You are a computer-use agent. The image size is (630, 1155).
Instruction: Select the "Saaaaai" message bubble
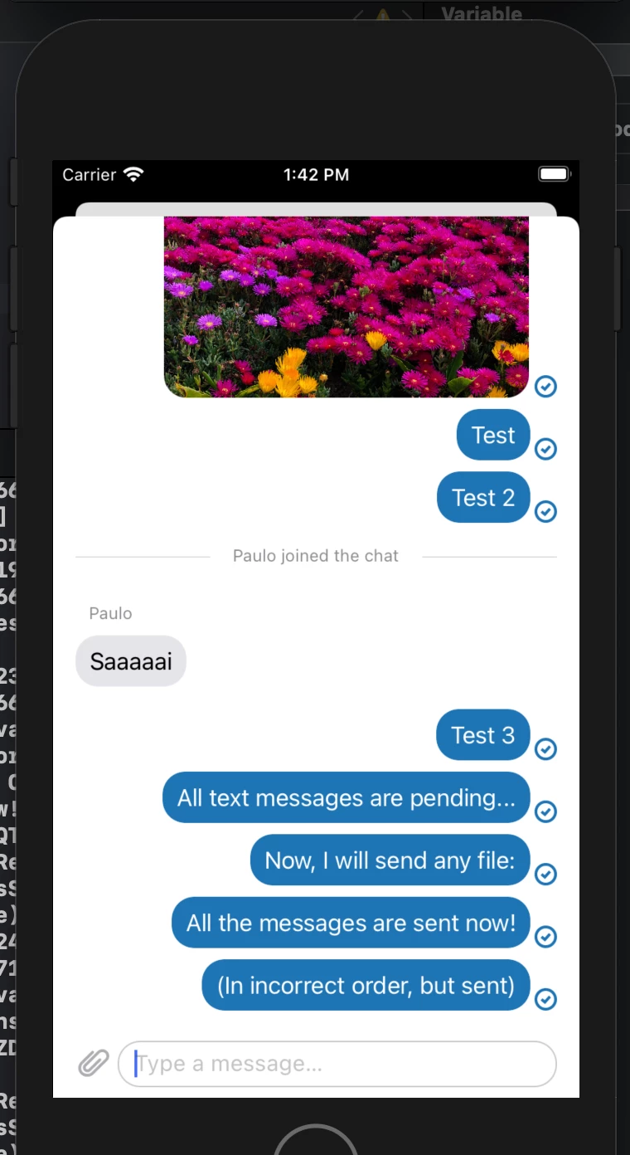coord(131,661)
